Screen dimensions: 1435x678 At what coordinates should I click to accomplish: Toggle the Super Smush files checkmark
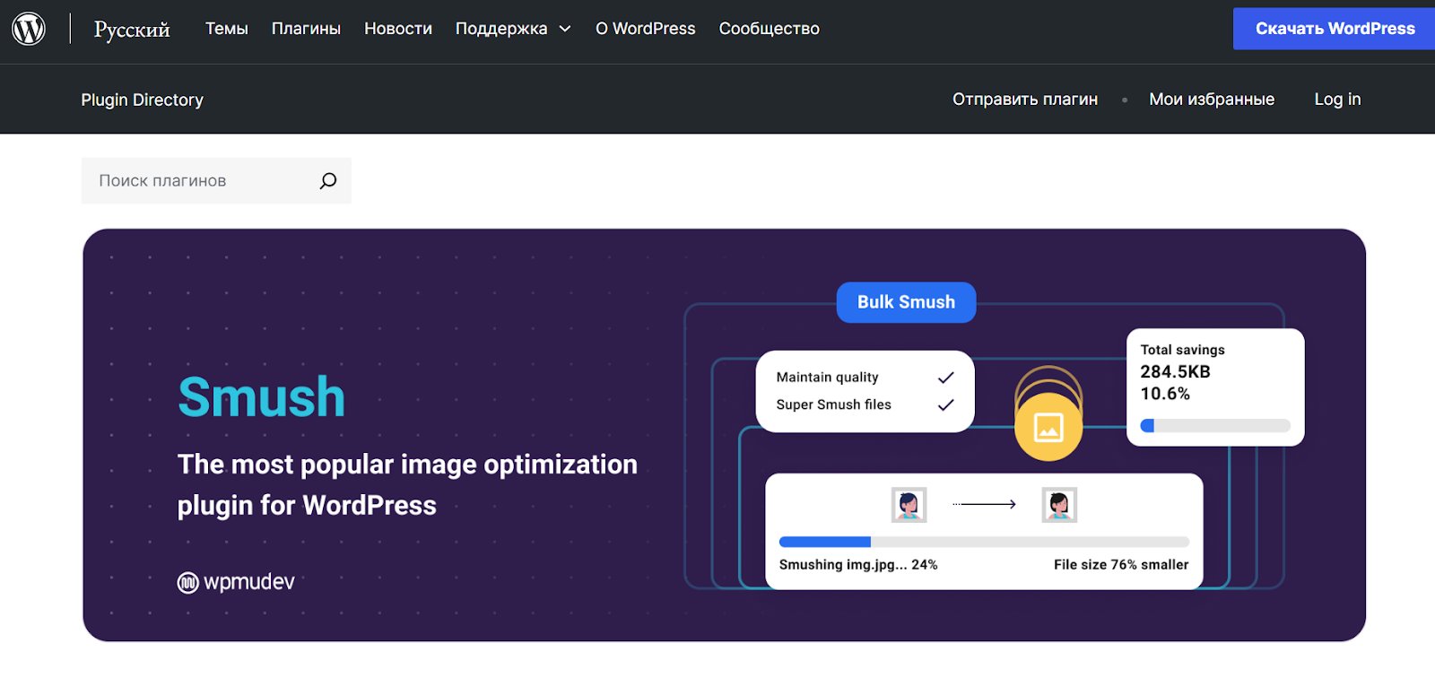pos(945,405)
